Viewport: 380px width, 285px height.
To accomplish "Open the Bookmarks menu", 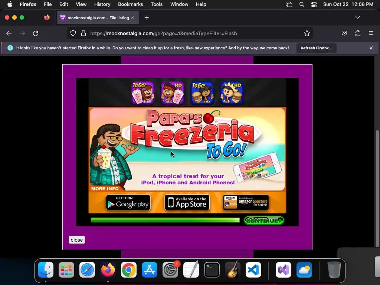I will tap(130, 4).
